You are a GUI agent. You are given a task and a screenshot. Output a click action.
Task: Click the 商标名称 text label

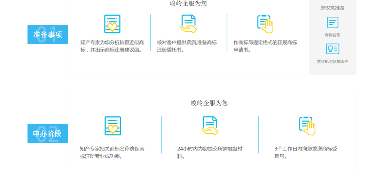click(x=333, y=35)
